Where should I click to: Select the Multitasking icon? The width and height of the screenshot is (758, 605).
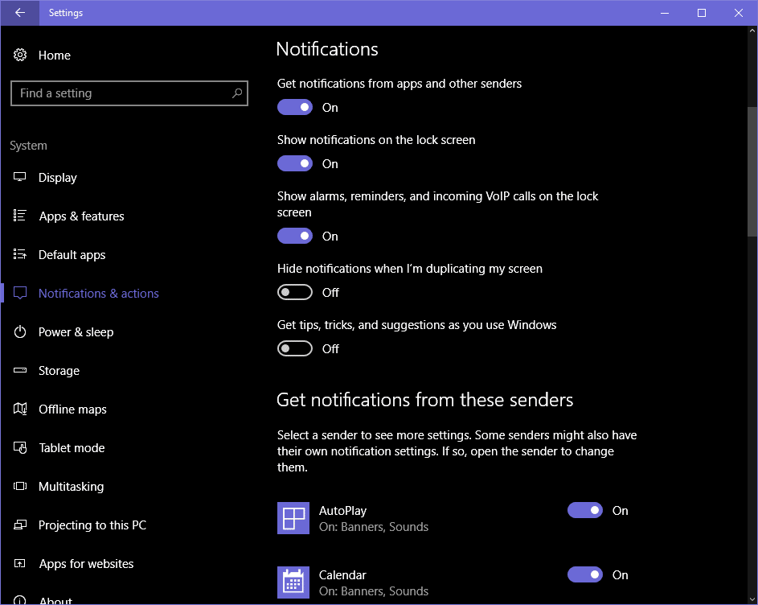[20, 486]
